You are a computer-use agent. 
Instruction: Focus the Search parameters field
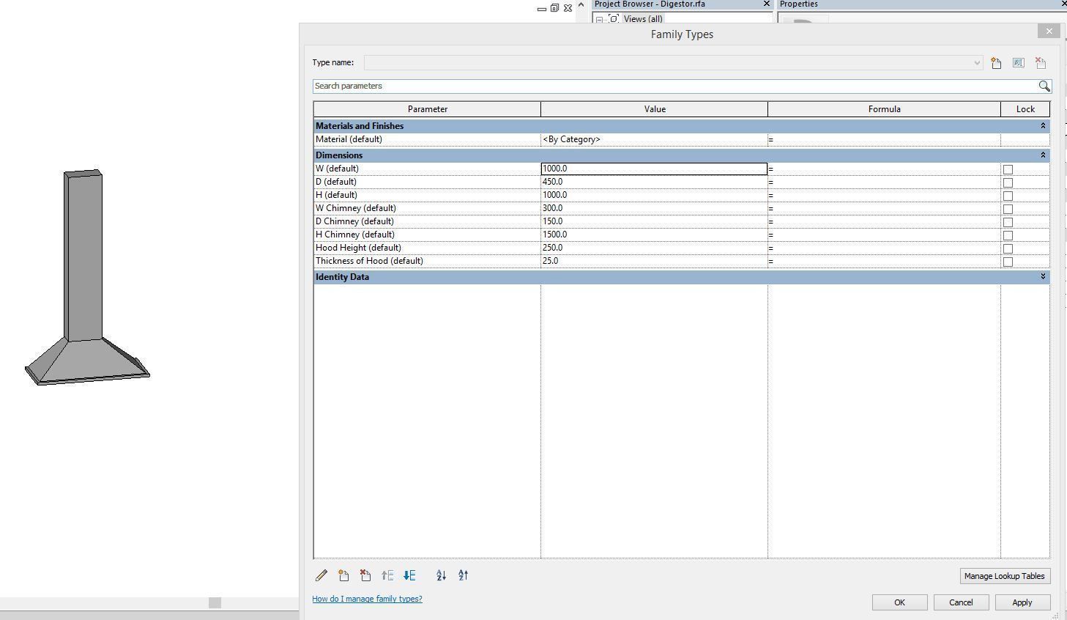tap(674, 86)
